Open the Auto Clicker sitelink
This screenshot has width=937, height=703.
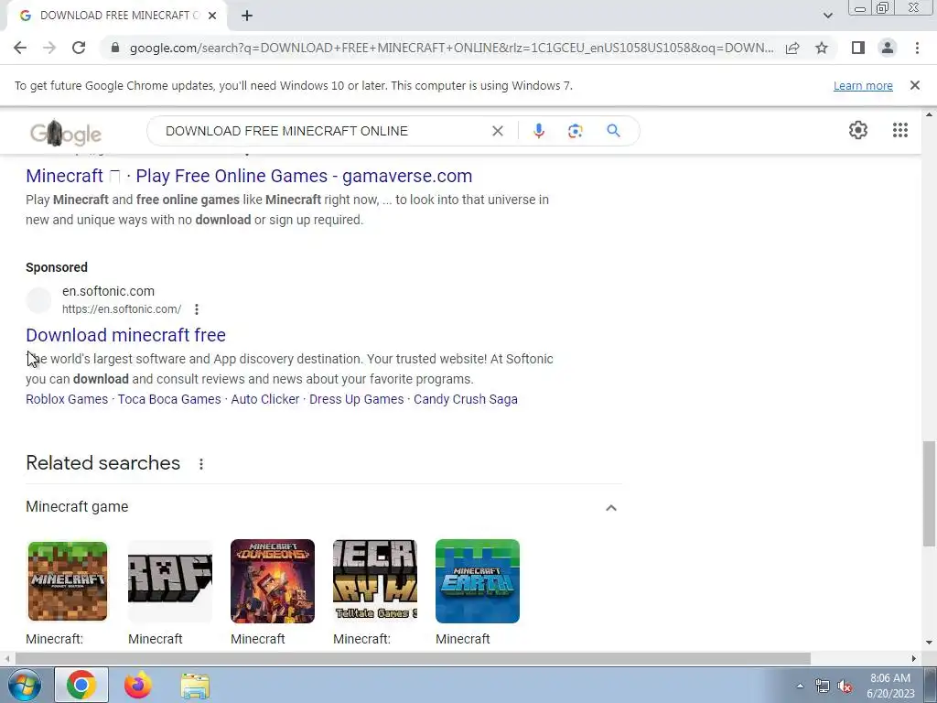click(265, 399)
